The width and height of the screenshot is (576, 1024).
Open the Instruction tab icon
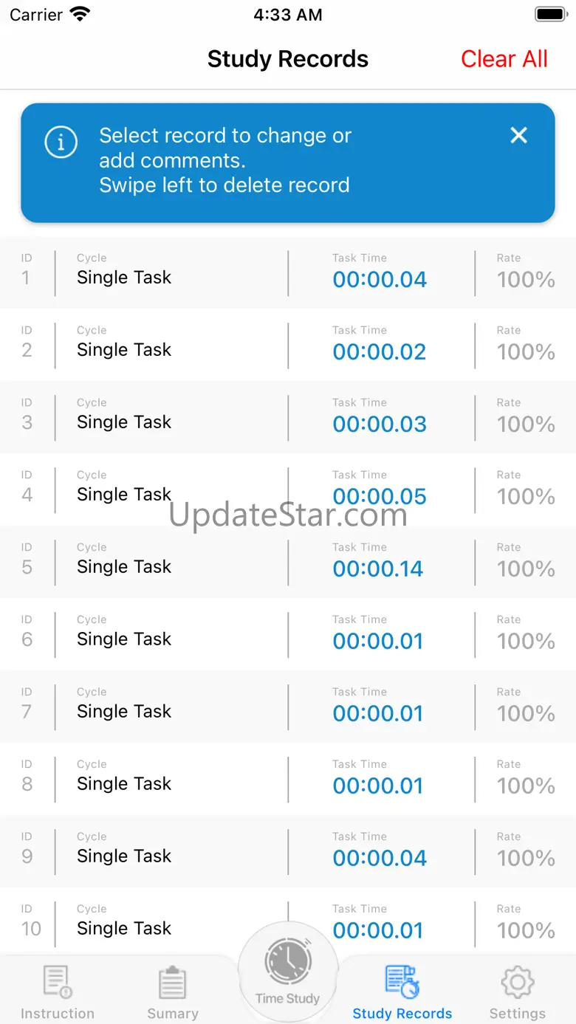[x=57, y=982]
